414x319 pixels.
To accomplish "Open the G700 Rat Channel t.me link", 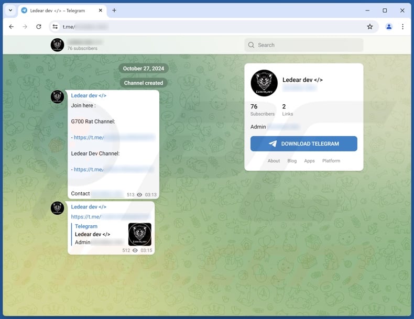I will pyautogui.click(x=114, y=137).
